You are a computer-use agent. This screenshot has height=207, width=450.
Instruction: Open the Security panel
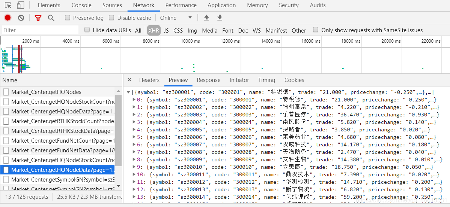tap(289, 5)
